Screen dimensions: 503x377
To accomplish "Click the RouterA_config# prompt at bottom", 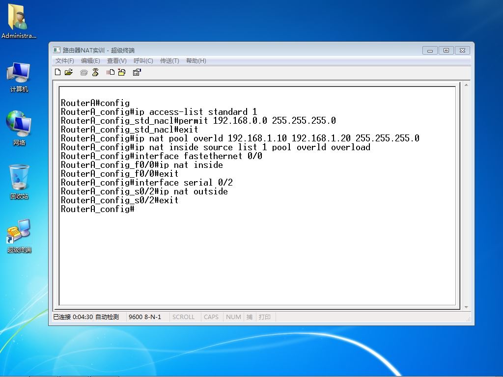I will coord(98,209).
